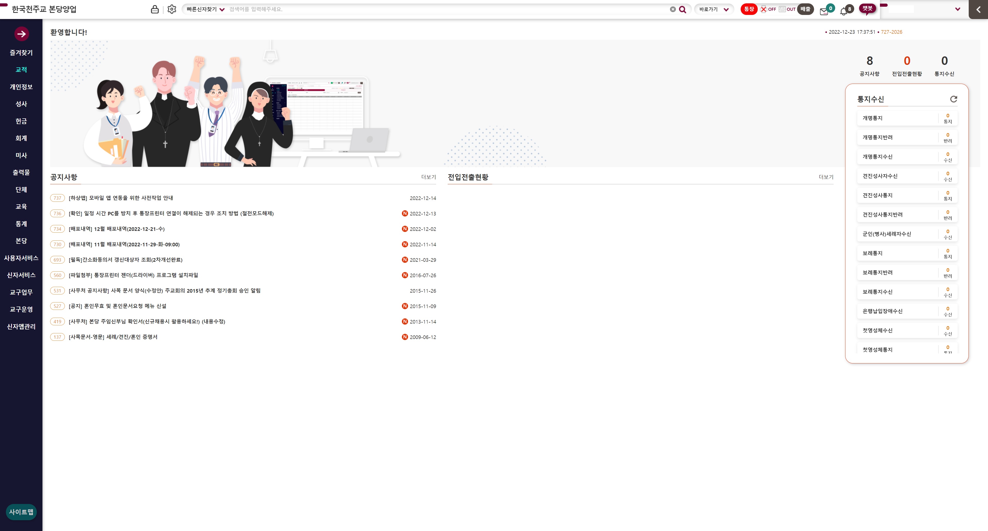This screenshot has height=531, width=988.
Task: Refresh the 통지수신 panel
Action: click(x=954, y=99)
